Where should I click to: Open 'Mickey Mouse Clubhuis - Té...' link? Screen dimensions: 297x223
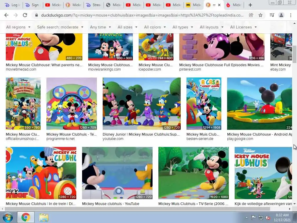click(x=71, y=134)
